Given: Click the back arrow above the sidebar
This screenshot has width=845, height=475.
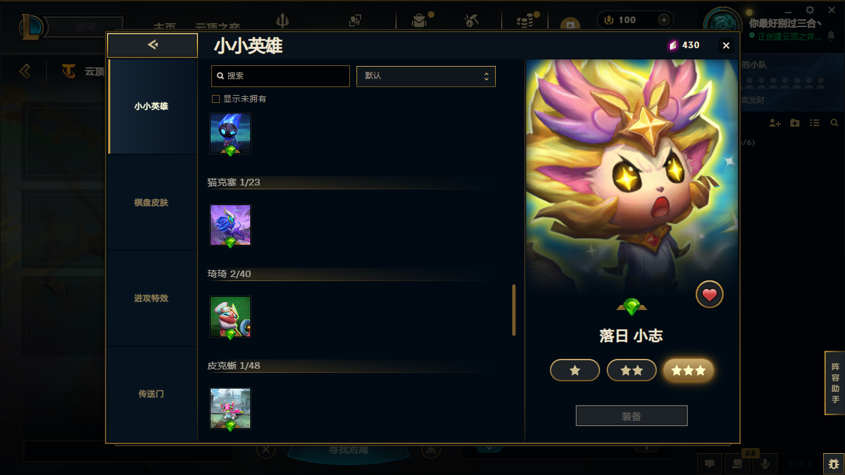Looking at the screenshot, I should point(152,45).
